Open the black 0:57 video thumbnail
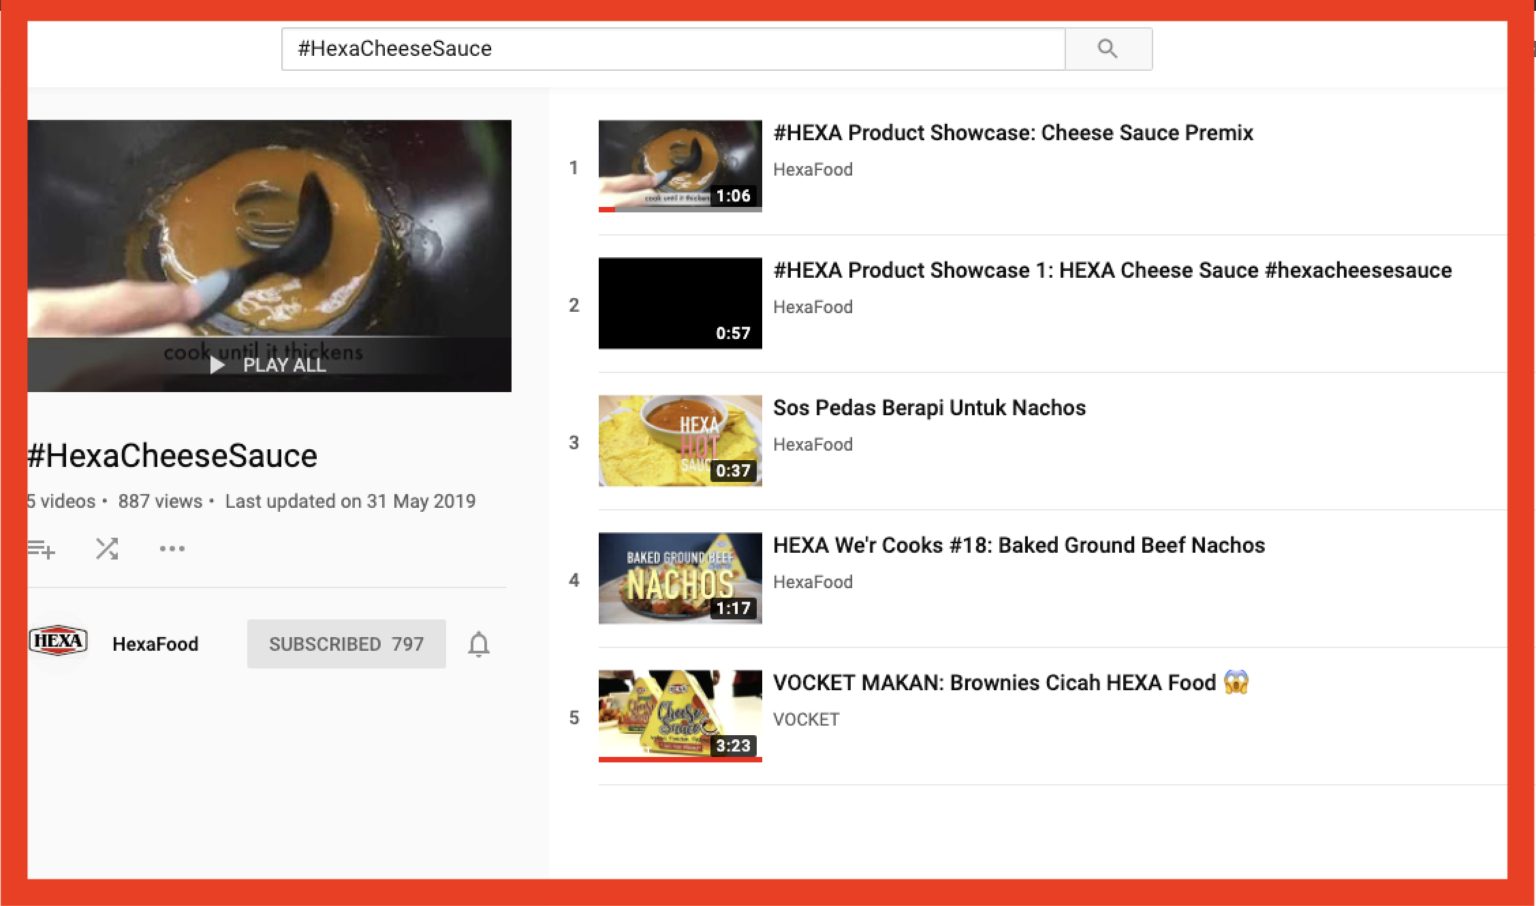Viewport: 1536px width, 906px height. pyautogui.click(x=680, y=304)
